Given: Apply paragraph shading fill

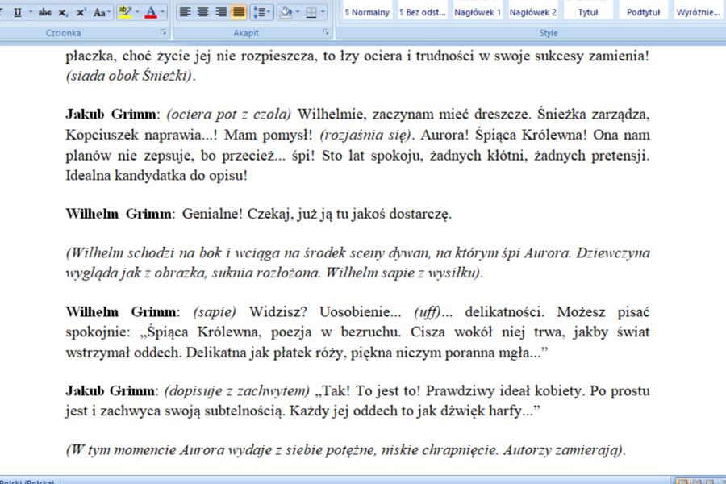Looking at the screenshot, I should (x=286, y=12).
